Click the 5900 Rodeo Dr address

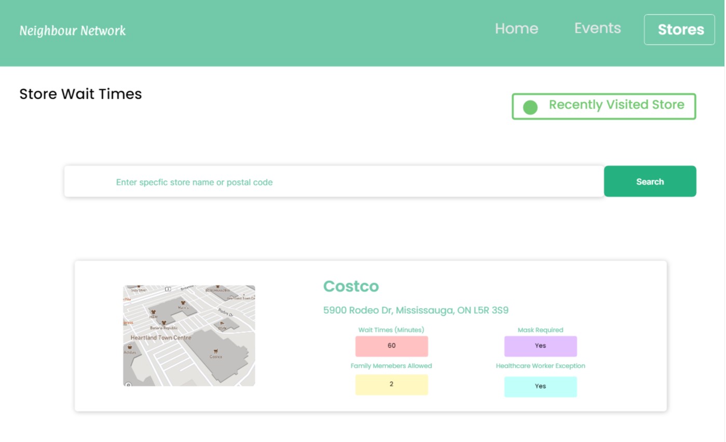[x=416, y=311]
